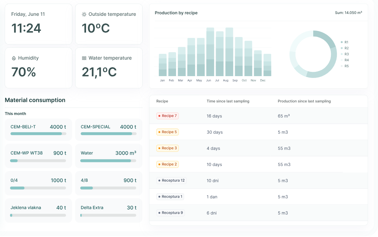Click the R5 legend dot
Viewport: 378px width, 237px height.
(x=342, y=66)
